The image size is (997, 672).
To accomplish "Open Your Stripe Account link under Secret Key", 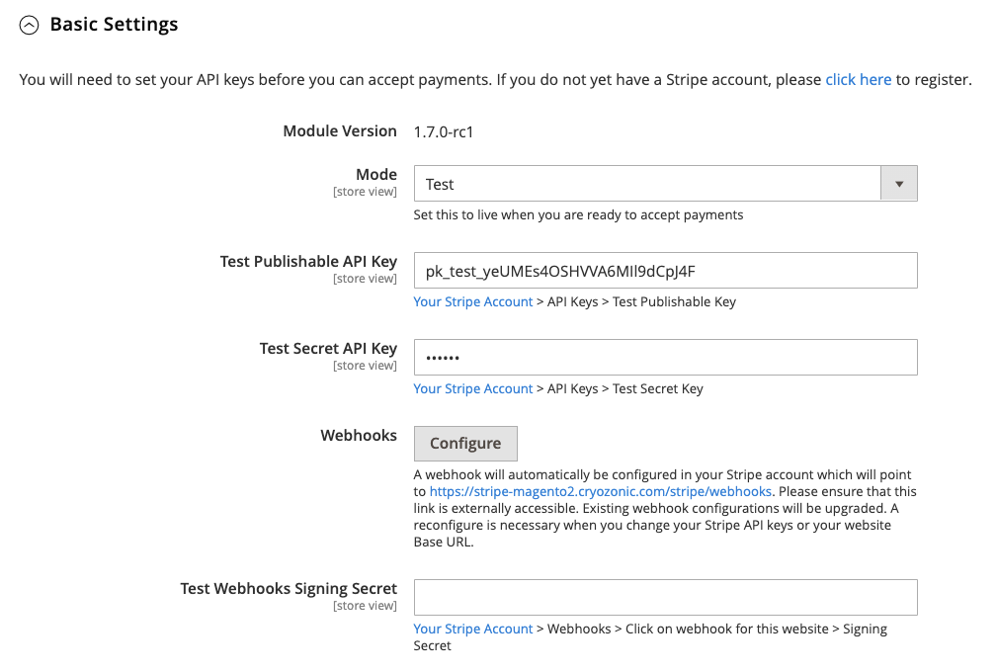I will click(472, 388).
